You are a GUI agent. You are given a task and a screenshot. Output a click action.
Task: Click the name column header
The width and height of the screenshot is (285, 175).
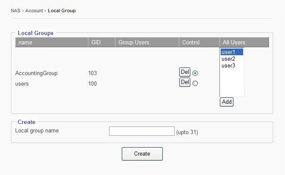tap(25, 43)
